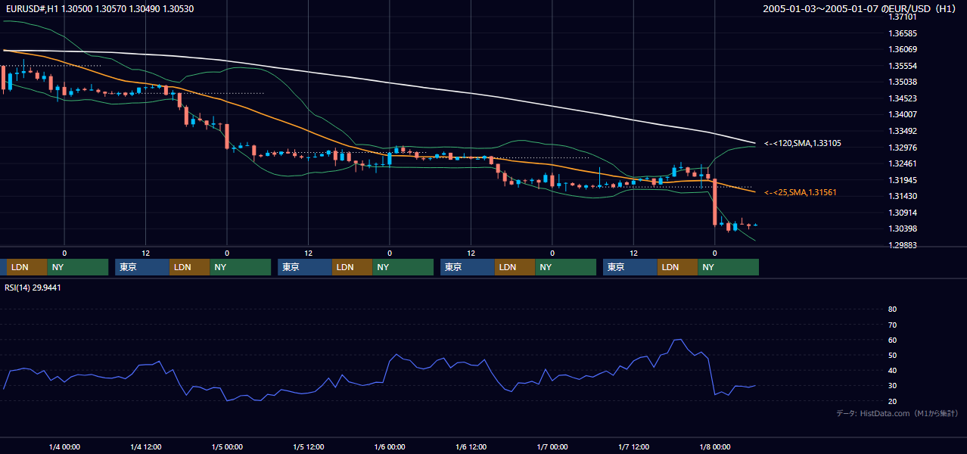Image resolution: width=967 pixels, height=454 pixels.
Task: Select the 1/7 00:00 time axis label
Action: click(552, 446)
